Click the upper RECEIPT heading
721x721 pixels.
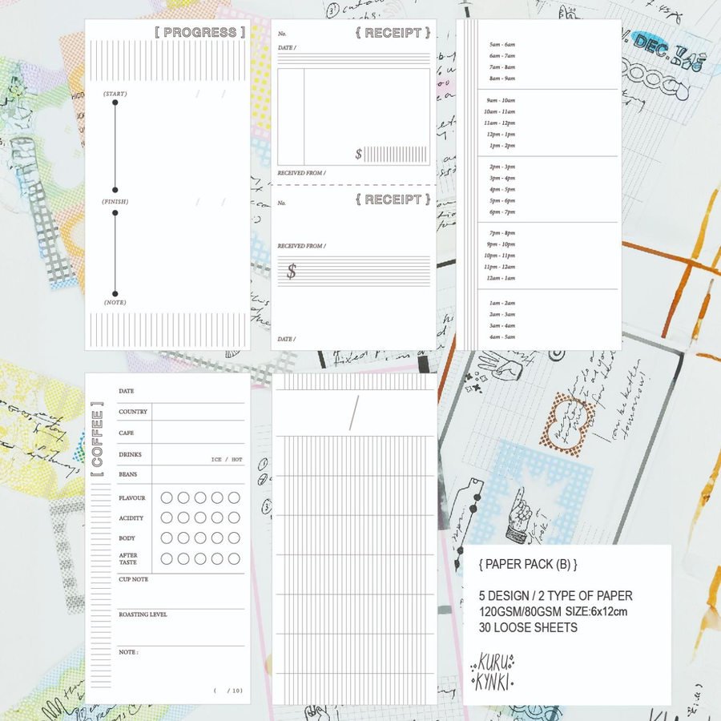point(393,33)
